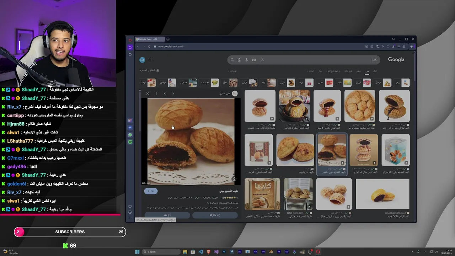Image resolution: width=455 pixels, height=256 pixels.
Task: Open image preview more options menu
Action: coord(156,94)
